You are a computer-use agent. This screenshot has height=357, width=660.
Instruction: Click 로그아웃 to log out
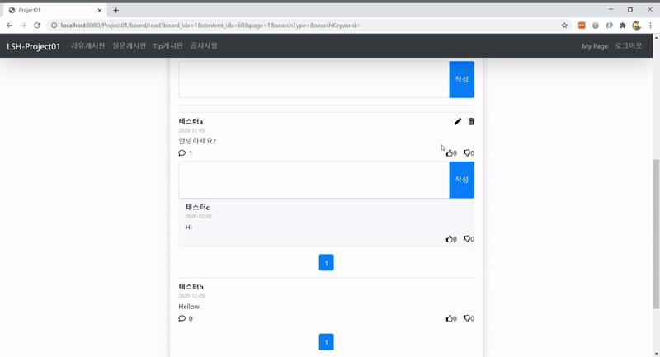629,46
